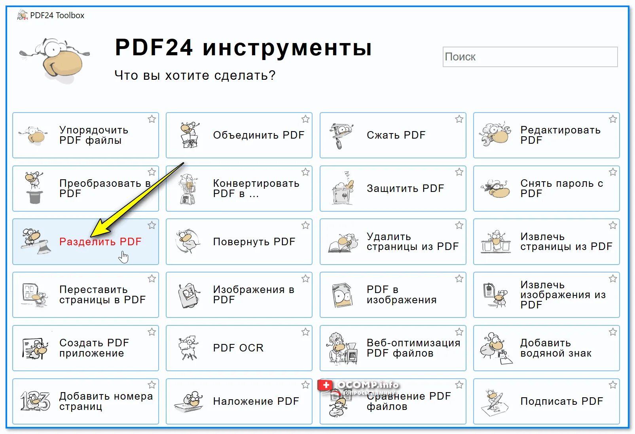
Task: Toggle favorite star on Объединить PDF
Action: (305, 119)
